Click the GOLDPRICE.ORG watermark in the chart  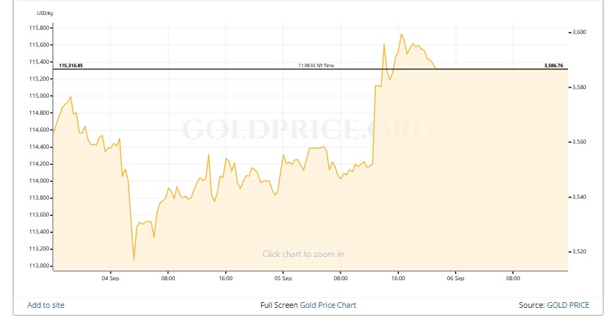(307, 130)
